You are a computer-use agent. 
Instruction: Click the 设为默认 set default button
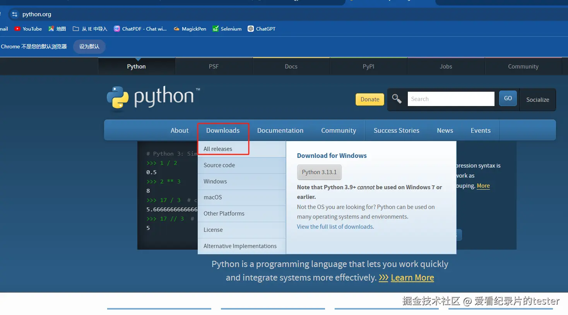(x=89, y=46)
